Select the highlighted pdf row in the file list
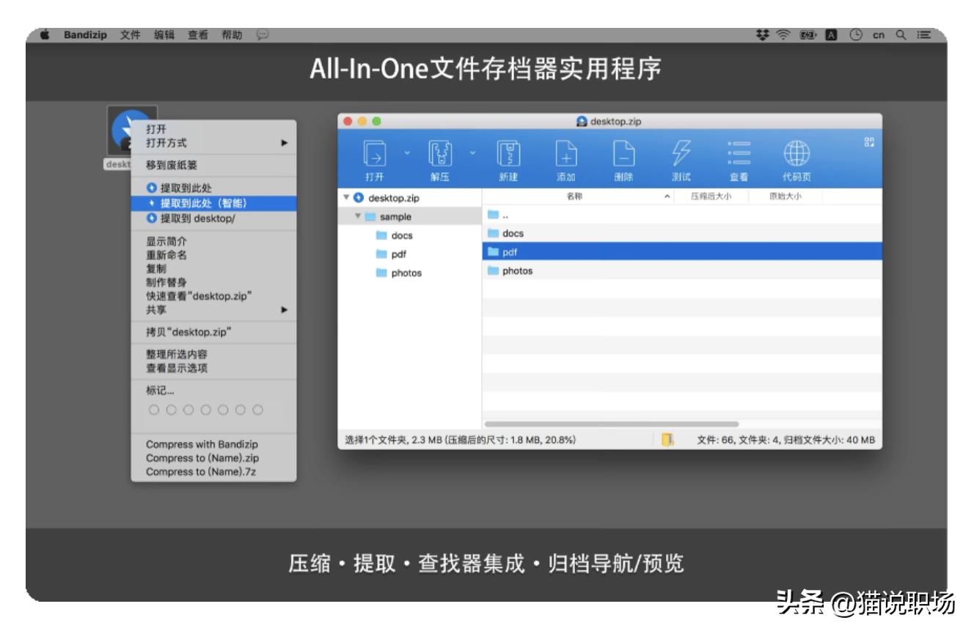 (681, 252)
